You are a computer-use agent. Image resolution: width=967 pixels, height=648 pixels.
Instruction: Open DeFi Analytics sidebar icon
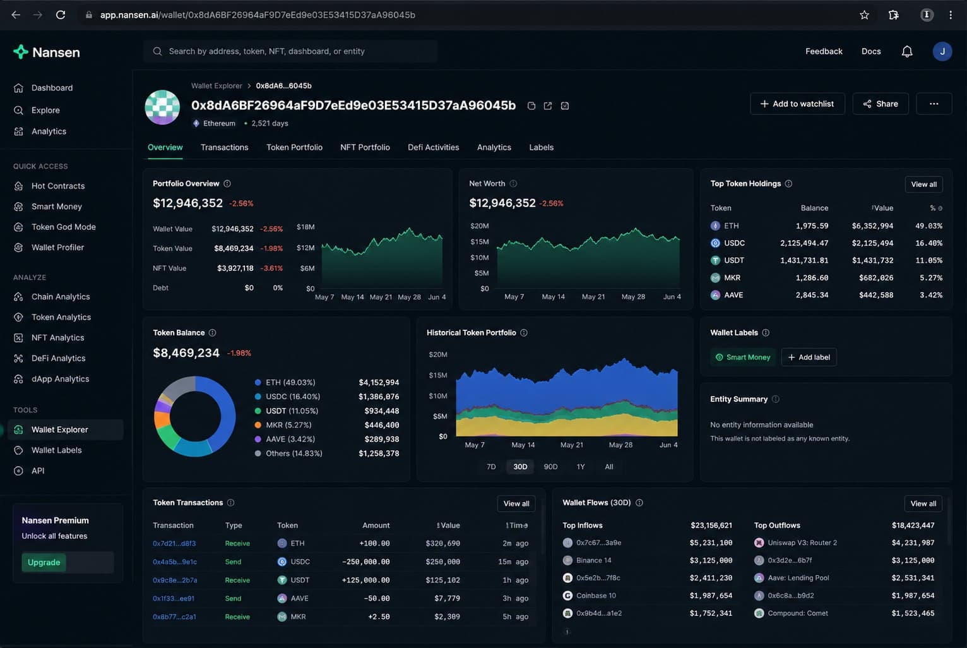pyautogui.click(x=18, y=358)
